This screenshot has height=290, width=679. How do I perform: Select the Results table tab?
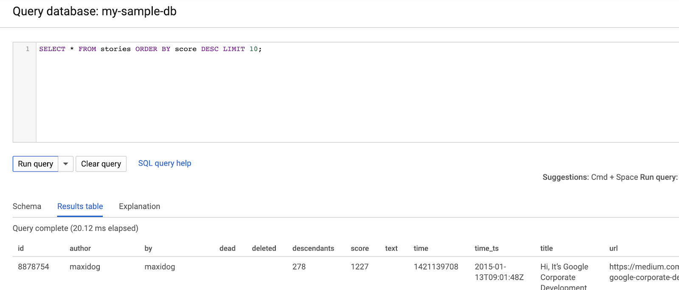tap(80, 206)
